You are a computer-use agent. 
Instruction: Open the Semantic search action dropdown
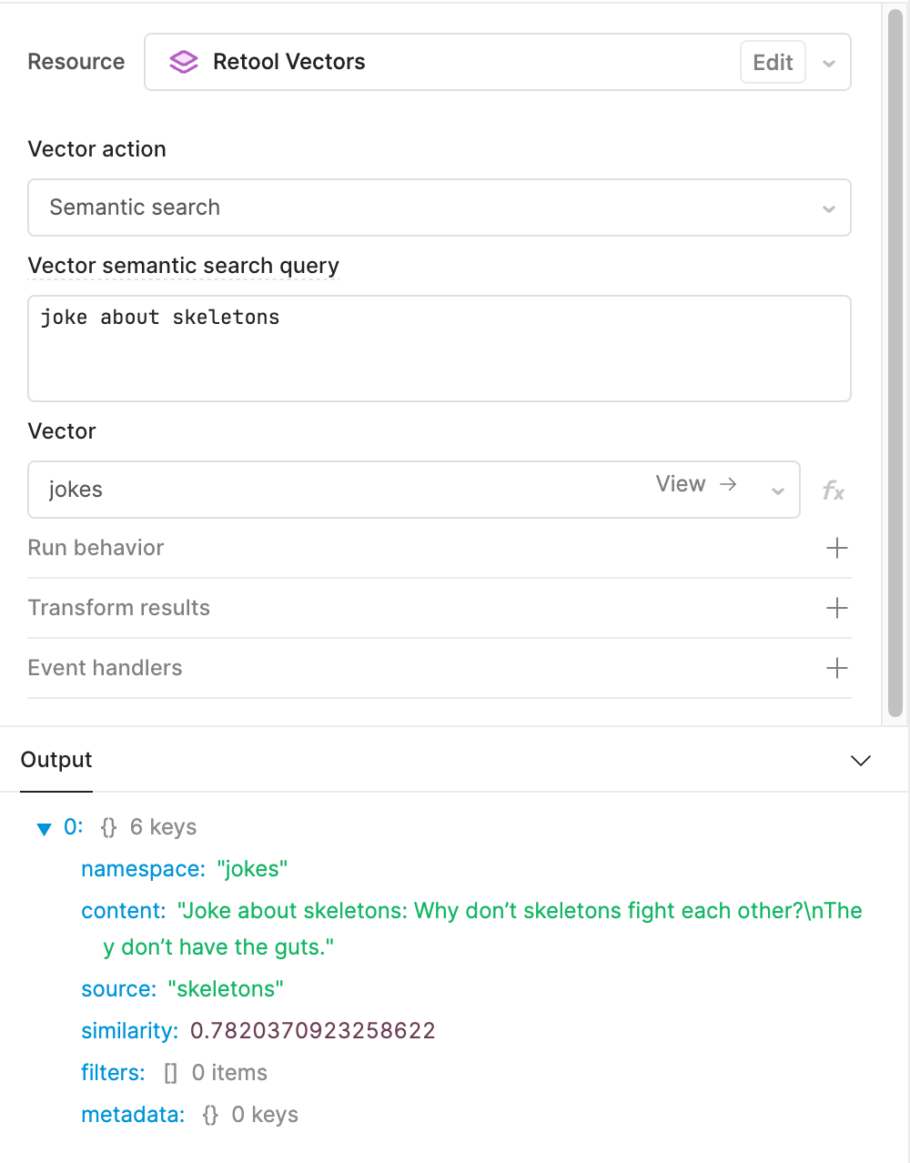[440, 207]
